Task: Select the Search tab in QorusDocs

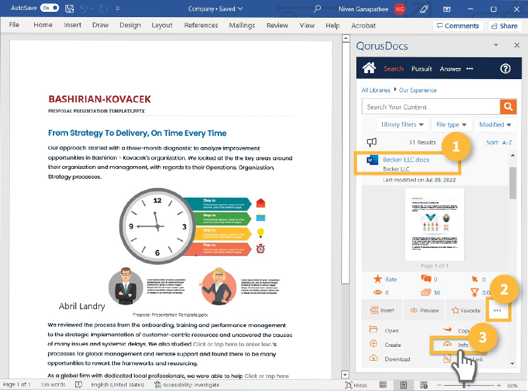Action: point(393,69)
